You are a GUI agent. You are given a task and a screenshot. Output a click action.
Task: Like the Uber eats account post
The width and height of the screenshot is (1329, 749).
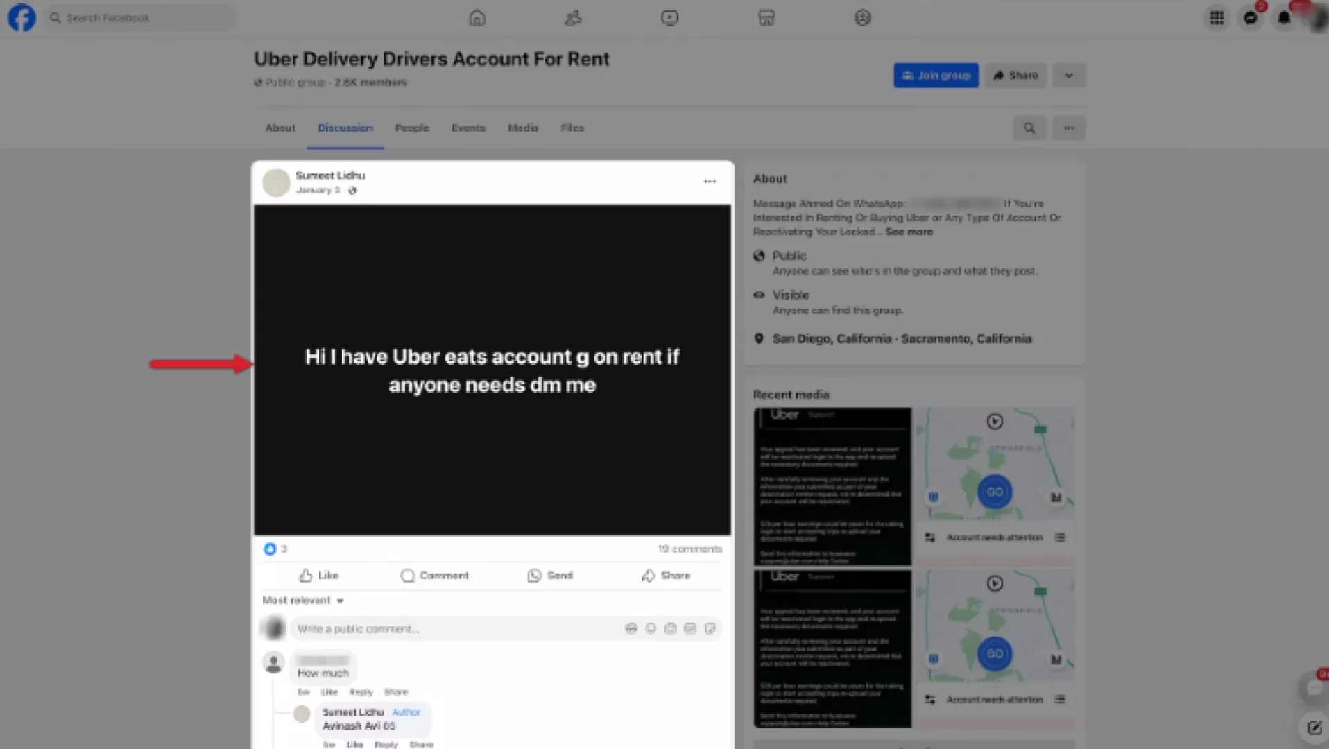pos(319,576)
